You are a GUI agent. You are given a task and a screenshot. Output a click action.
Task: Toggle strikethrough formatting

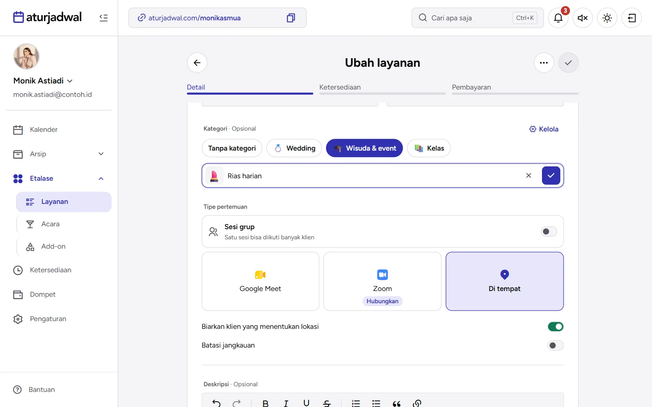pos(327,403)
